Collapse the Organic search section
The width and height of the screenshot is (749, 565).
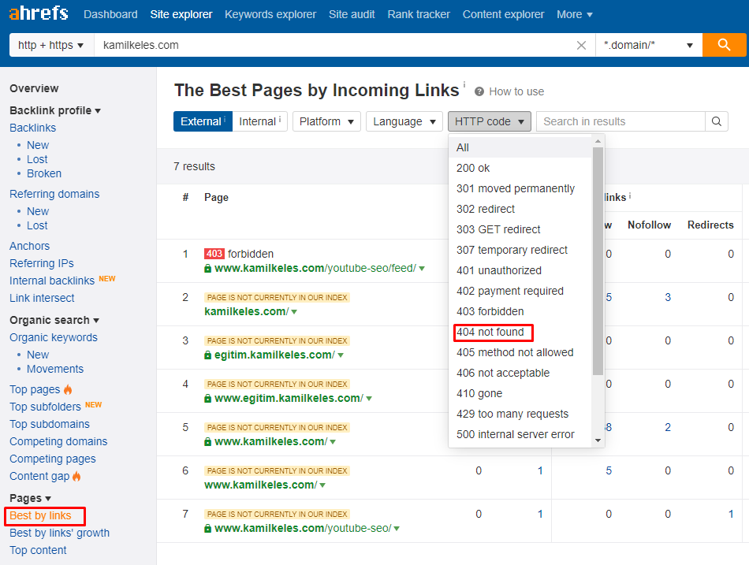point(54,320)
